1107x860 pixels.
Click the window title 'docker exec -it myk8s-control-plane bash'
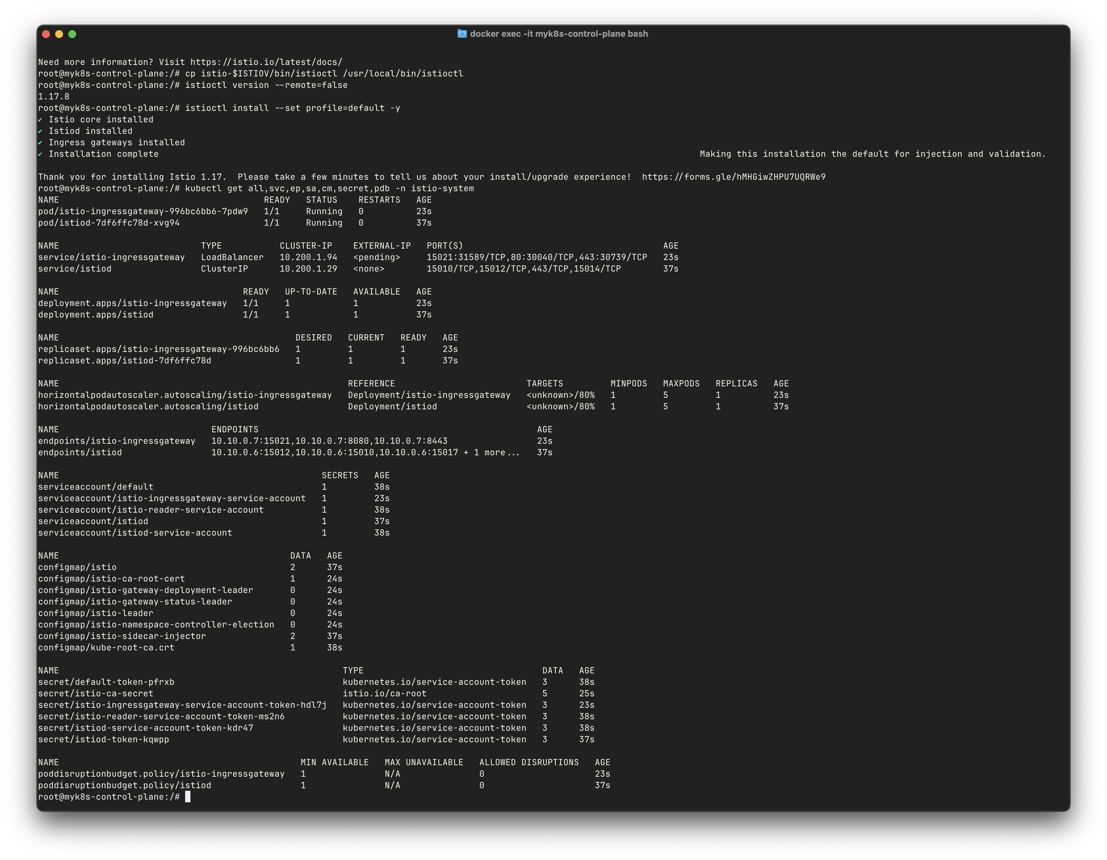[558, 33]
